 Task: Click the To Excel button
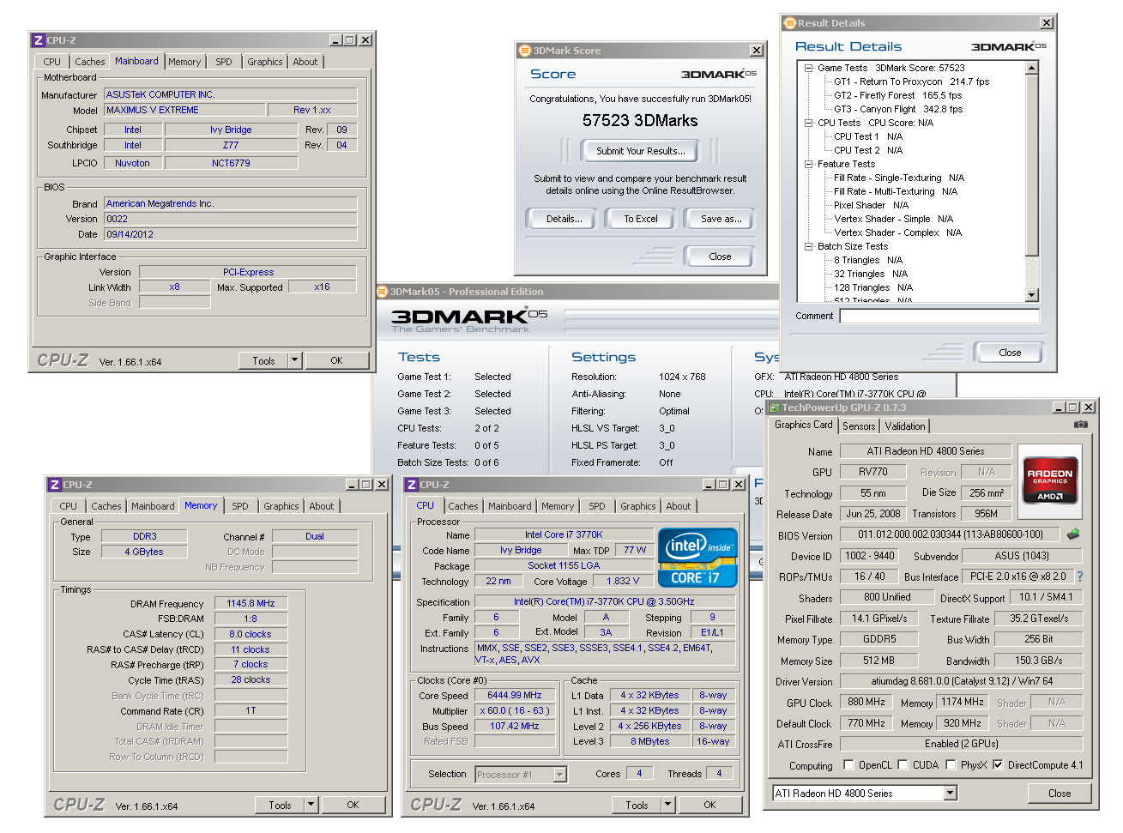[641, 219]
